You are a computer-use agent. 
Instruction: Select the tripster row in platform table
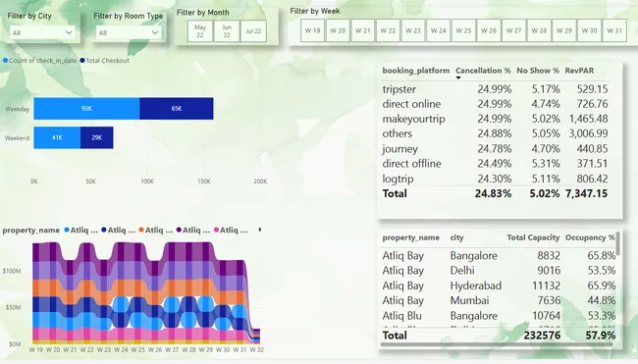[x=495, y=89]
